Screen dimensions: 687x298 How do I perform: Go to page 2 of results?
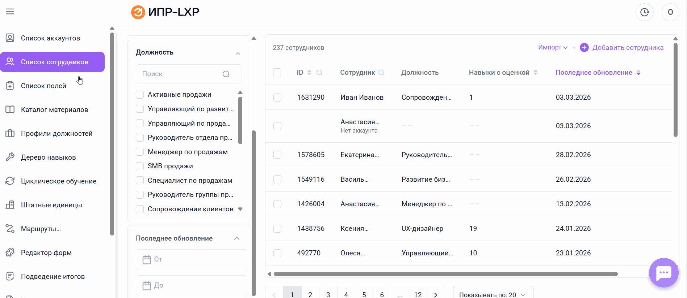pyautogui.click(x=310, y=294)
